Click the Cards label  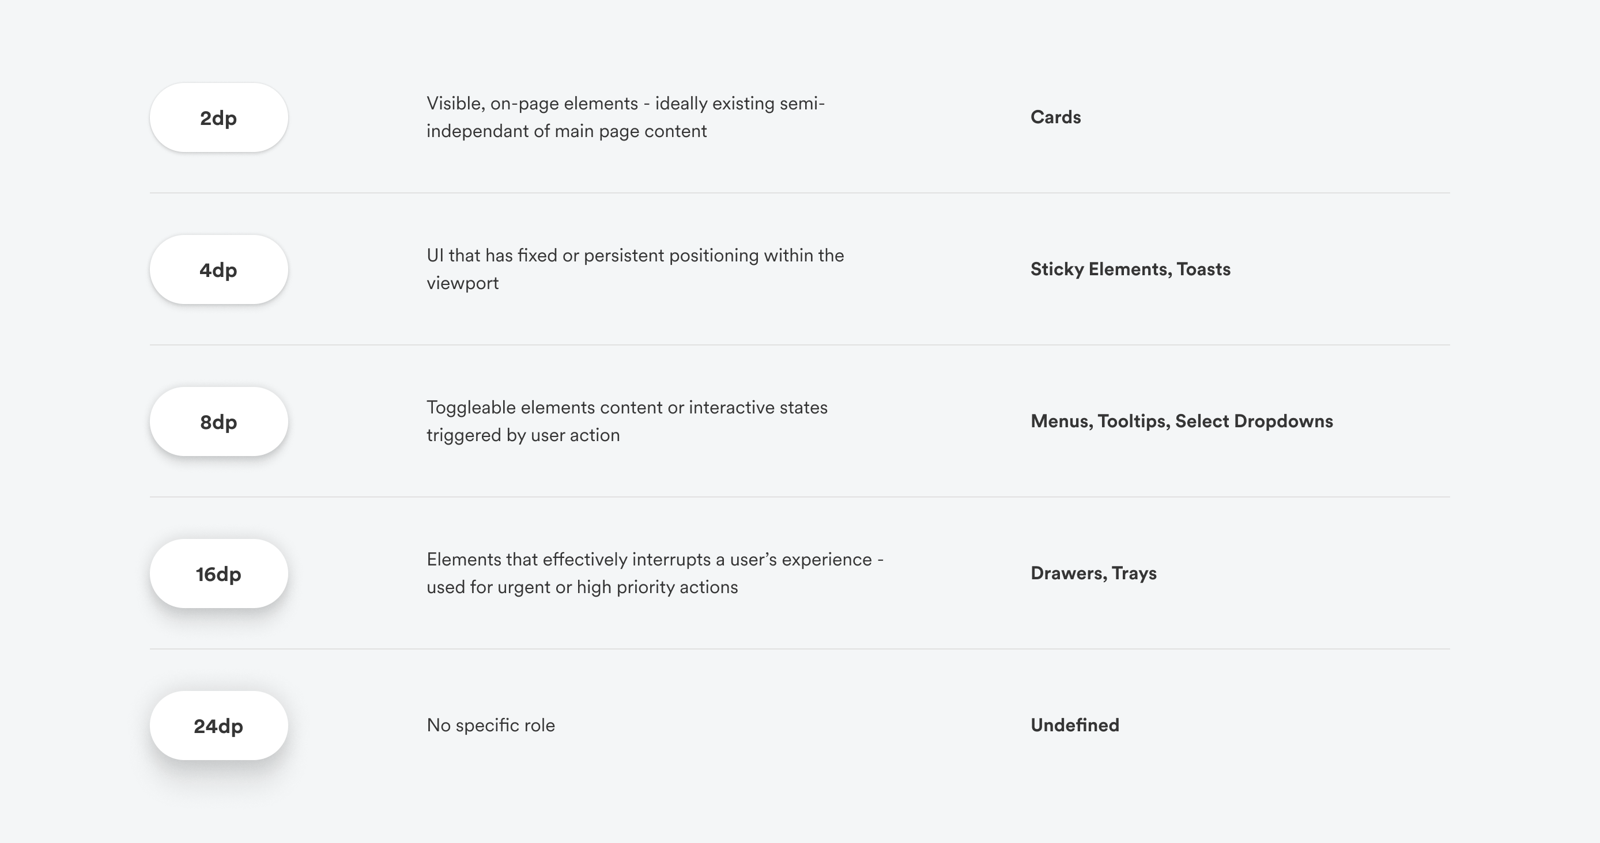coord(1055,117)
